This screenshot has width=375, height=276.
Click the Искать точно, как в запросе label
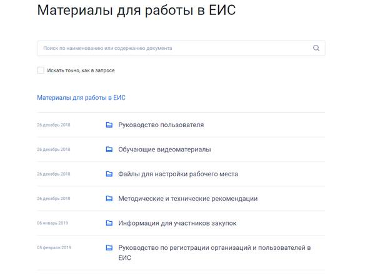pyautogui.click(x=81, y=70)
